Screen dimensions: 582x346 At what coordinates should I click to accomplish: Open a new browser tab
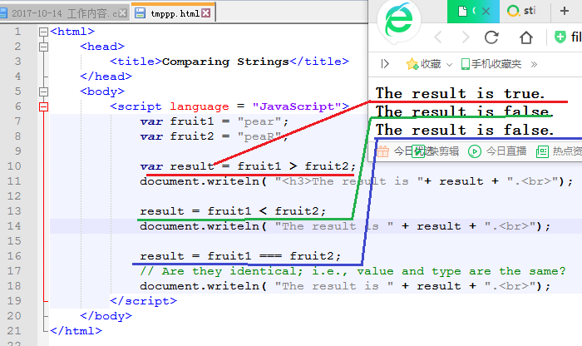click(x=565, y=11)
